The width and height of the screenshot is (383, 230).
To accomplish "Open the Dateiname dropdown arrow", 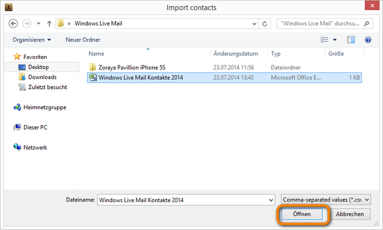I will 271,200.
